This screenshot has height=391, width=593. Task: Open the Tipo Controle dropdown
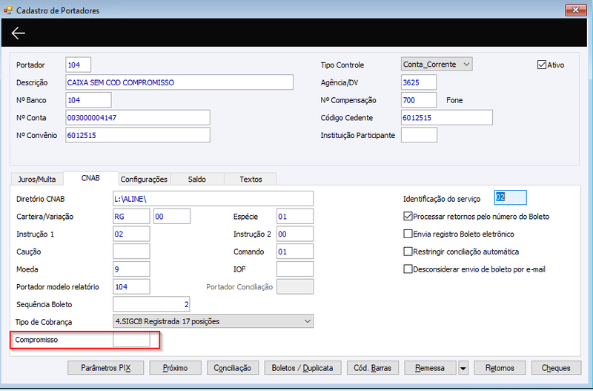point(437,65)
